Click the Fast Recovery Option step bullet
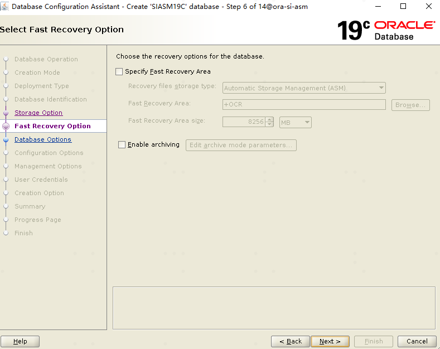 point(6,126)
